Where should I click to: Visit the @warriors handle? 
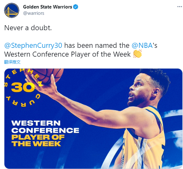(x=34, y=13)
